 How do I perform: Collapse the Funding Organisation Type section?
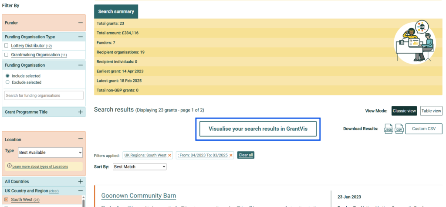coord(80,37)
